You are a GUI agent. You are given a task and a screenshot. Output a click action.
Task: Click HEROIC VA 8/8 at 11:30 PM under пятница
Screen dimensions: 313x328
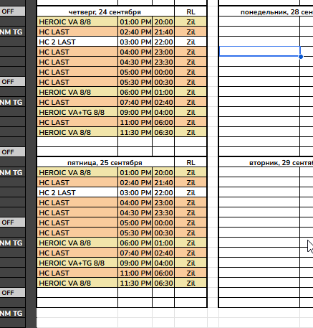(x=77, y=283)
